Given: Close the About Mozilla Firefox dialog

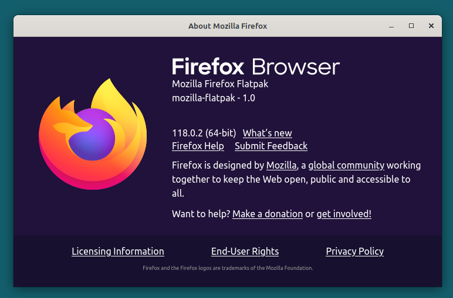Looking at the screenshot, I should [431, 26].
